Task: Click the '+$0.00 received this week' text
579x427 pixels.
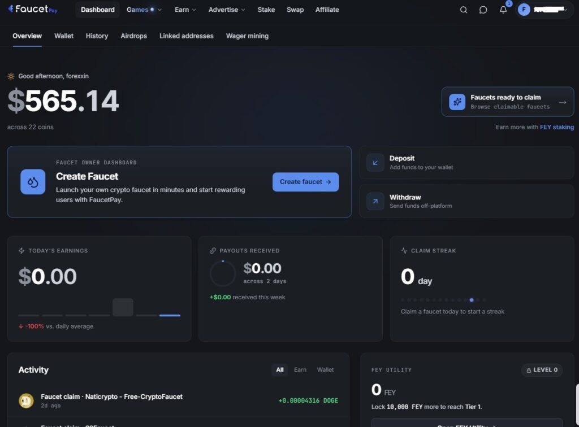Action: pyautogui.click(x=248, y=297)
